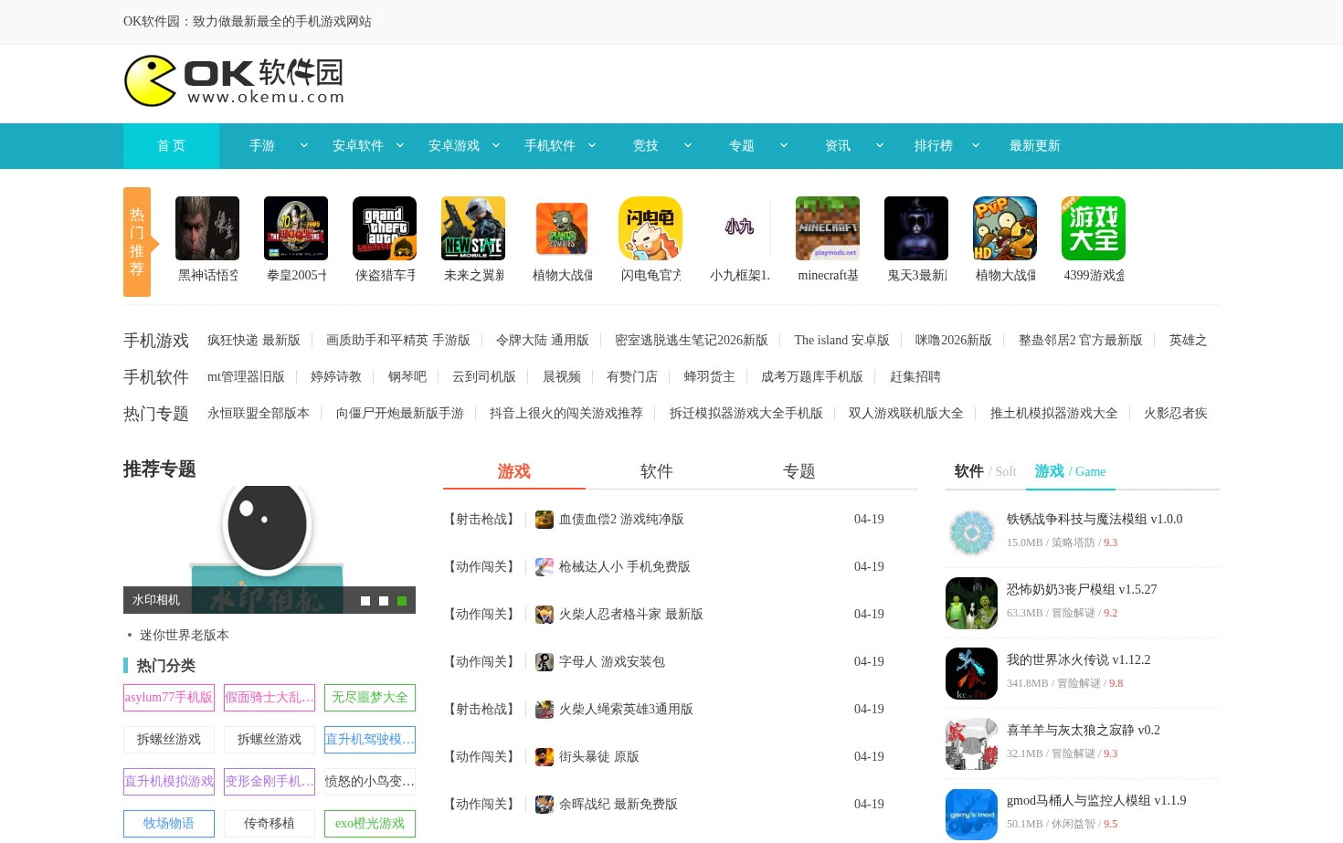
Task: Switch to the 专题 list tab
Action: (x=799, y=471)
